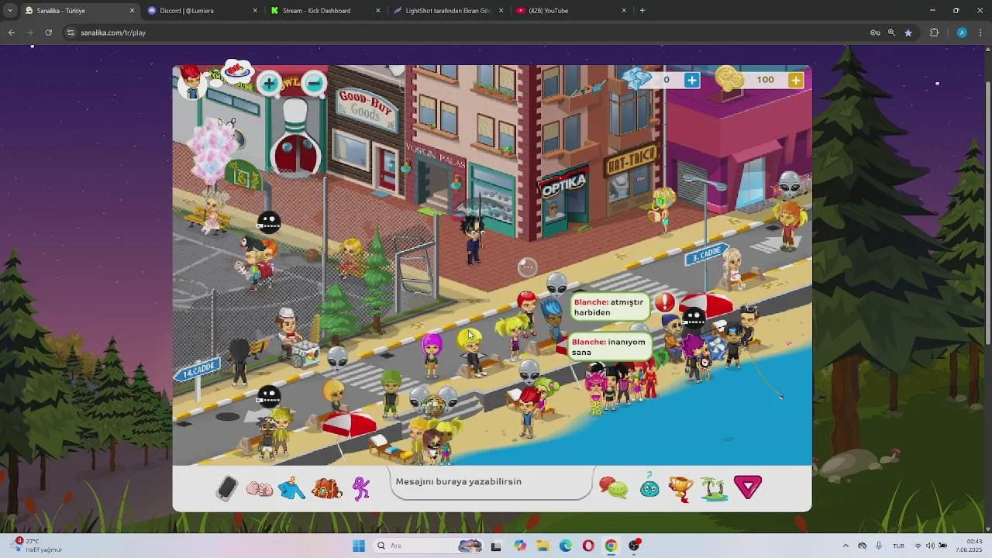Image resolution: width=992 pixels, height=558 pixels.
Task: Open the palm tree island icon
Action: (x=713, y=488)
